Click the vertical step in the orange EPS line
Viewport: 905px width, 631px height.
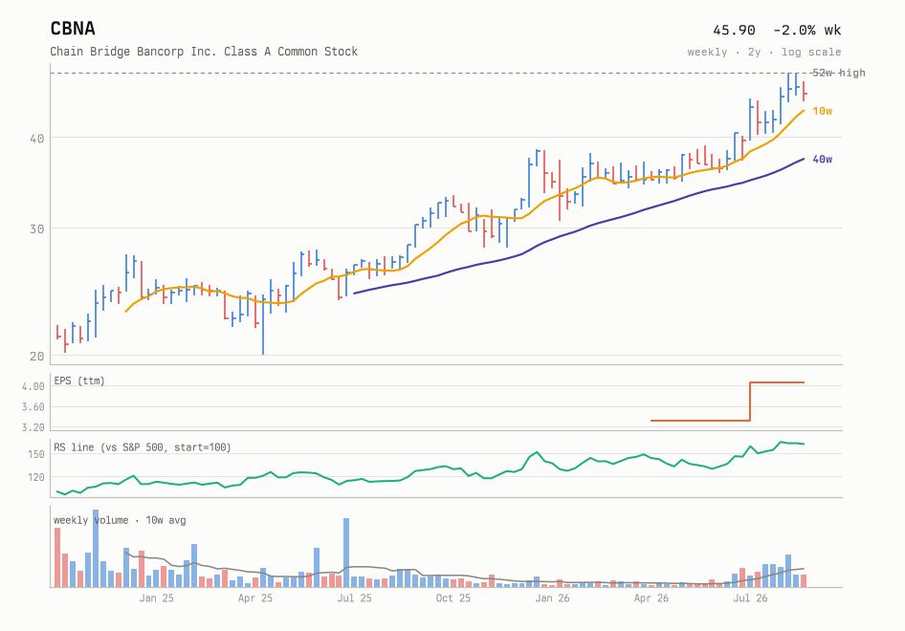[x=750, y=402]
